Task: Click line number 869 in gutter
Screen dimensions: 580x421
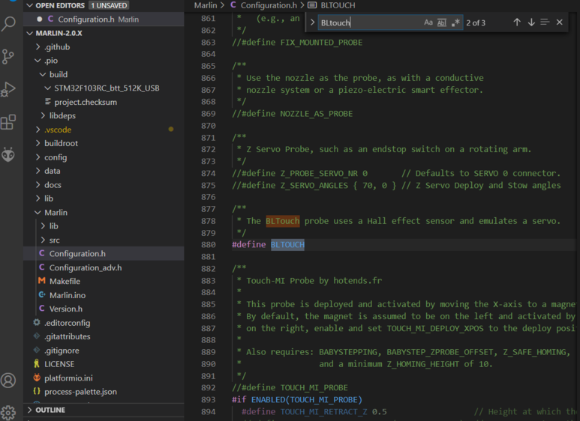Action: click(209, 114)
